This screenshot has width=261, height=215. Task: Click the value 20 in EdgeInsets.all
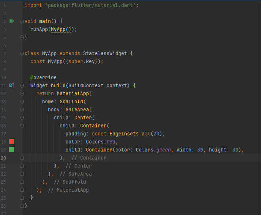click(156, 134)
